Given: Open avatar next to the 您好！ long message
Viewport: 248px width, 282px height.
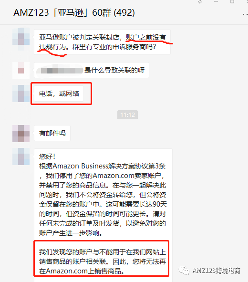Looking at the screenshot, I should (x=21, y=157).
